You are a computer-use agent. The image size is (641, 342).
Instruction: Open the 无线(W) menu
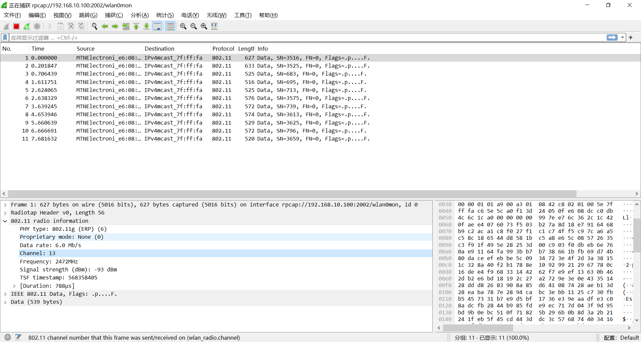(216, 15)
